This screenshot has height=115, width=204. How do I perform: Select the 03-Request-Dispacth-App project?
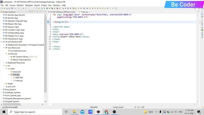(x=16, y=21)
